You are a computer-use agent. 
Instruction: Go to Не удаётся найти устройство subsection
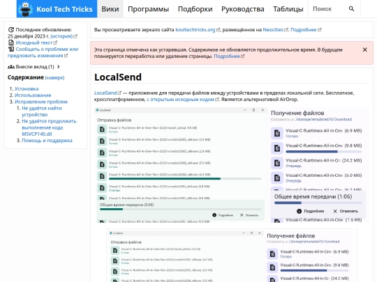pyautogui.click(x=42, y=111)
